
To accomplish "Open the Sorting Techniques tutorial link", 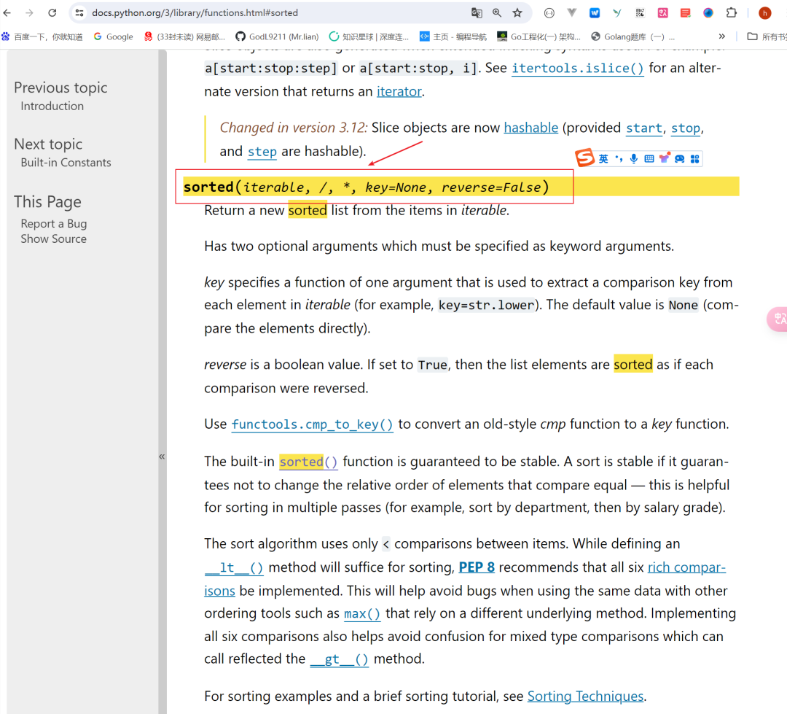I will tap(585, 696).
